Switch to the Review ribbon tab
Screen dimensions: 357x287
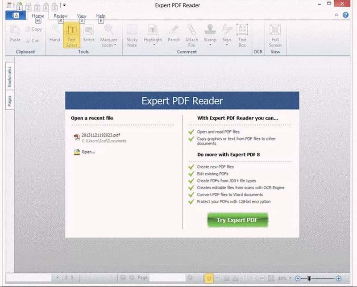tap(61, 16)
